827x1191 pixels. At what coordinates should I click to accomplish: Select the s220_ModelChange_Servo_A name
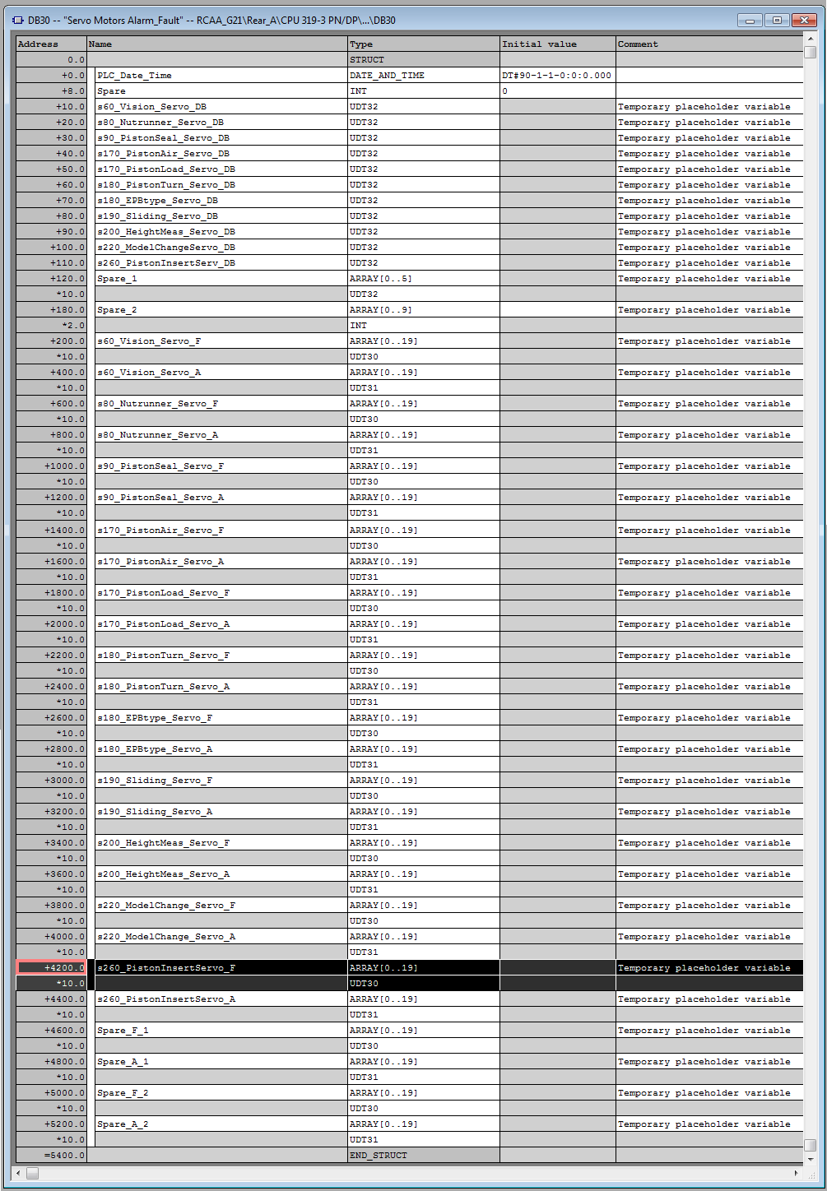click(221, 937)
